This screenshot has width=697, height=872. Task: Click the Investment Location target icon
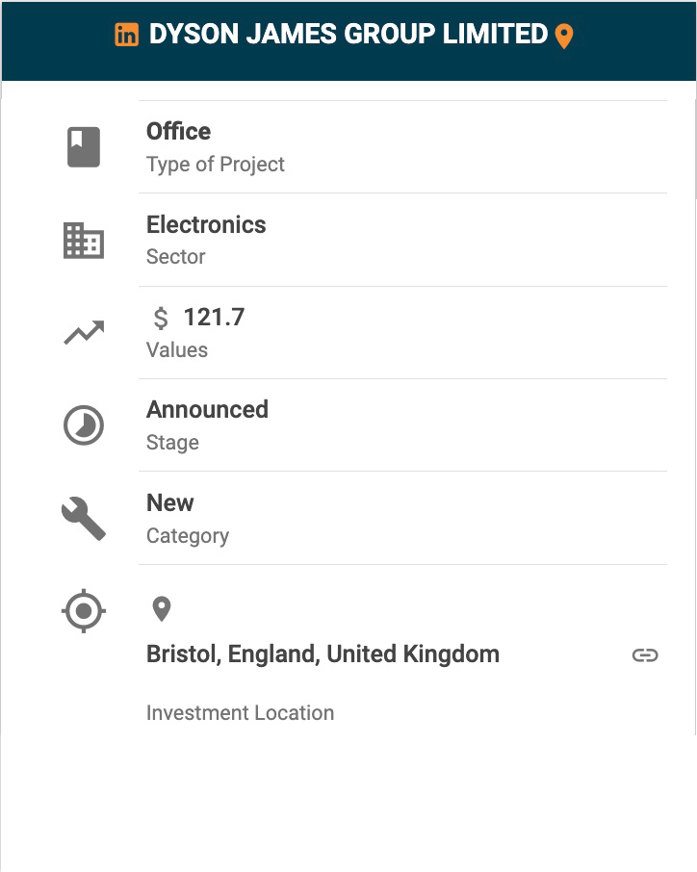pyautogui.click(x=84, y=610)
